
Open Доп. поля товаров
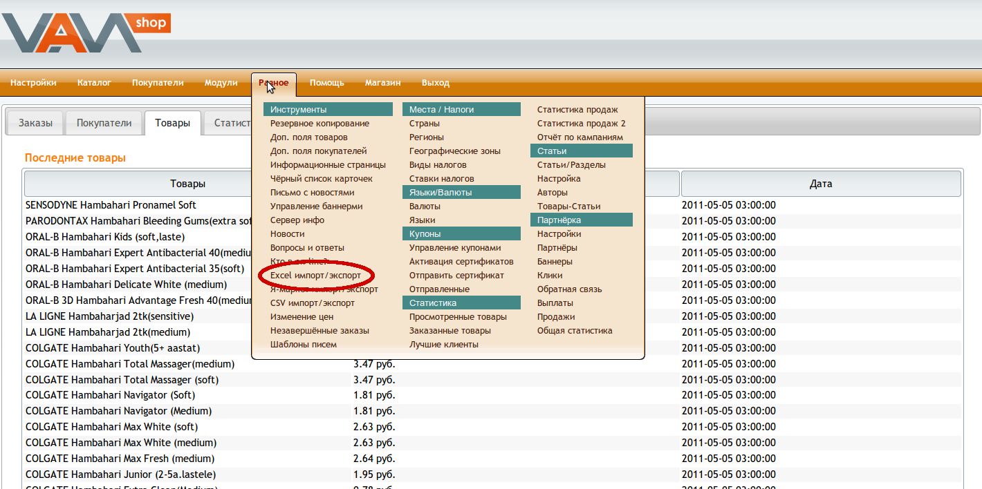point(309,137)
